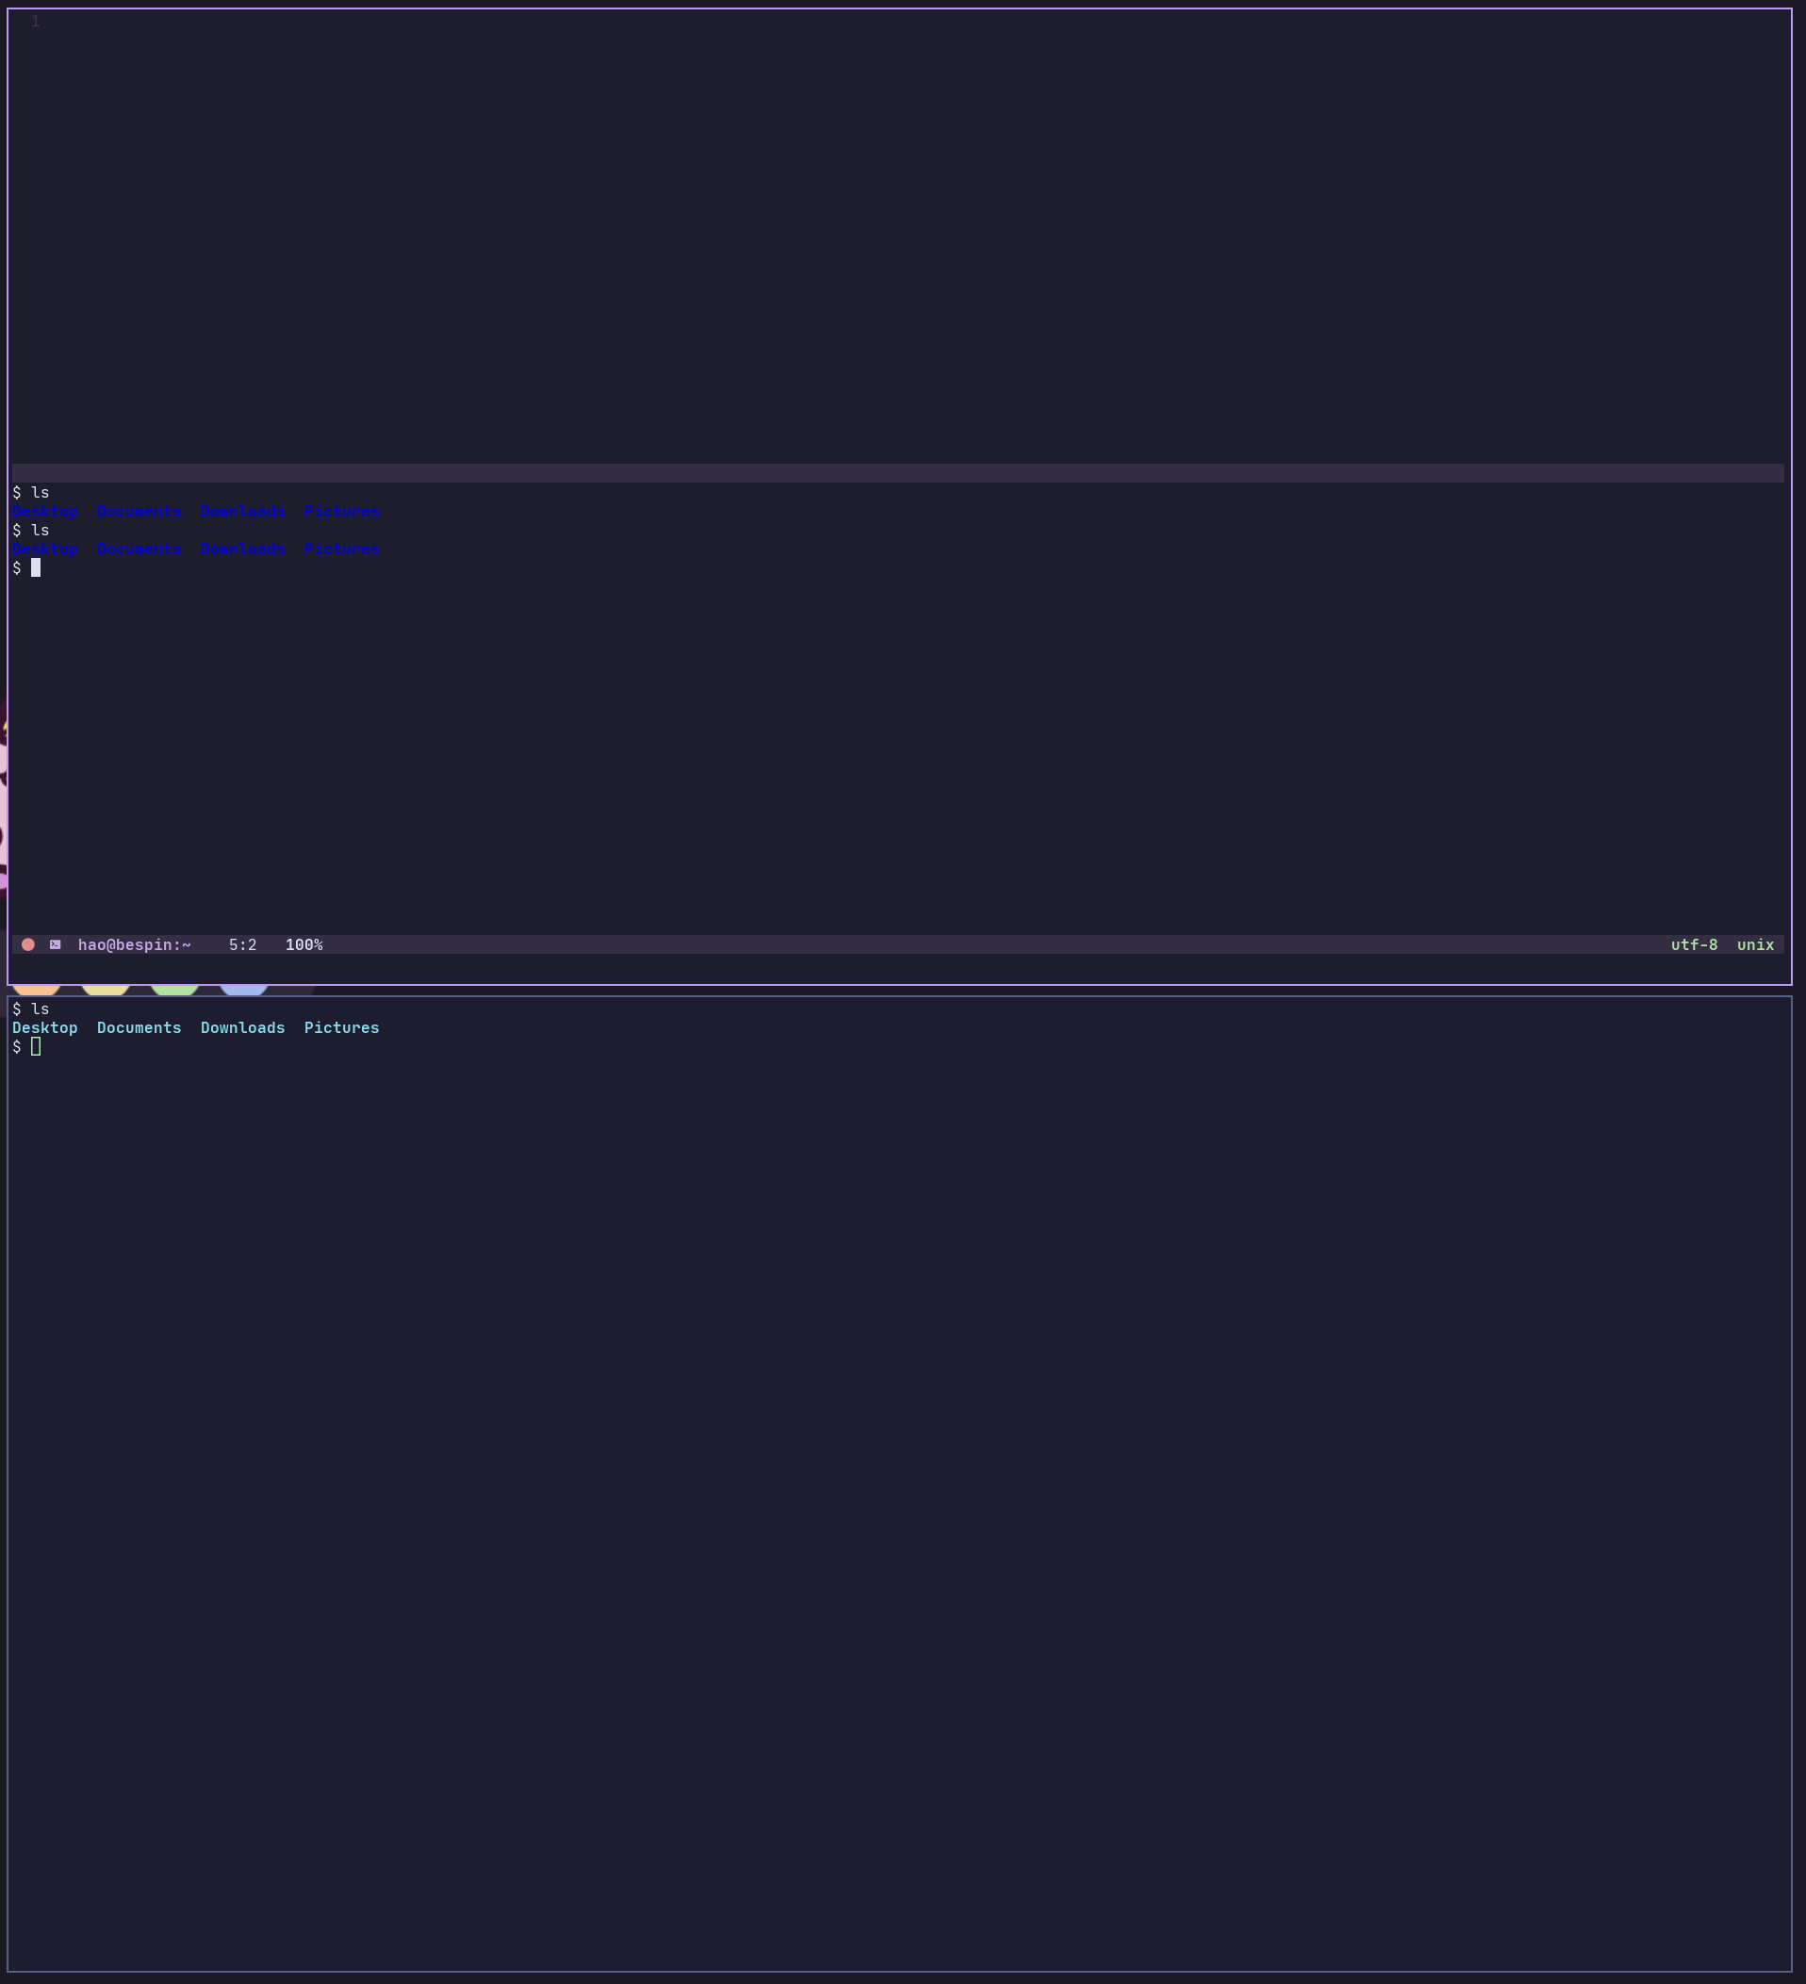Click Downloads in the lower terminal output
The height and width of the screenshot is (1984, 1806).
point(242,1027)
